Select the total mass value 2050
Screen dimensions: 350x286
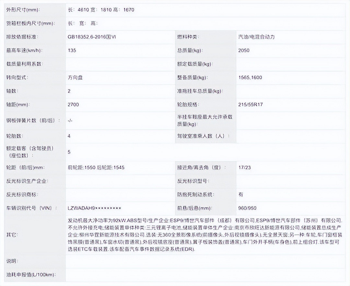[x=244, y=50]
